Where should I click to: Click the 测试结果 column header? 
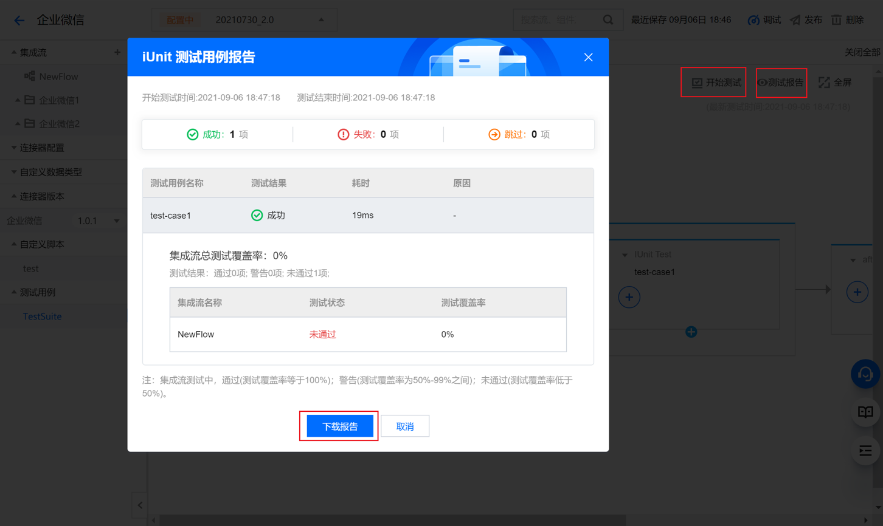(268, 183)
